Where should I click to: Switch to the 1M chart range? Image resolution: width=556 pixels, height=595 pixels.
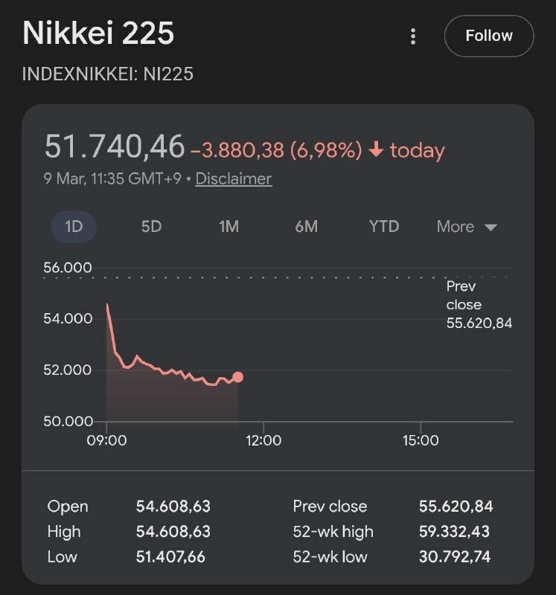[229, 226]
